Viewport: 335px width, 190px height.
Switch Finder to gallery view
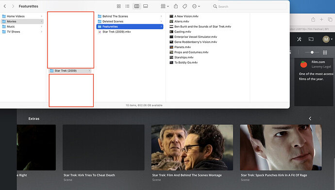[146, 6]
